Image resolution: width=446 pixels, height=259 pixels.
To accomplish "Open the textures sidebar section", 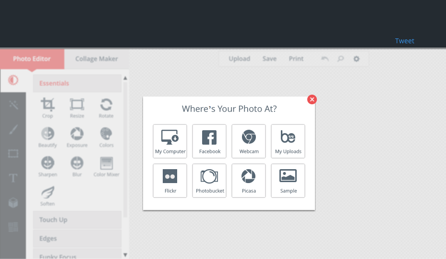I will pos(13,227).
